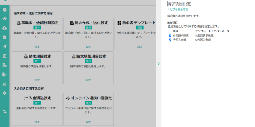Click the icon beside 請求明細項目設定 title
Screen dimensions: 255x127
[74, 56]
